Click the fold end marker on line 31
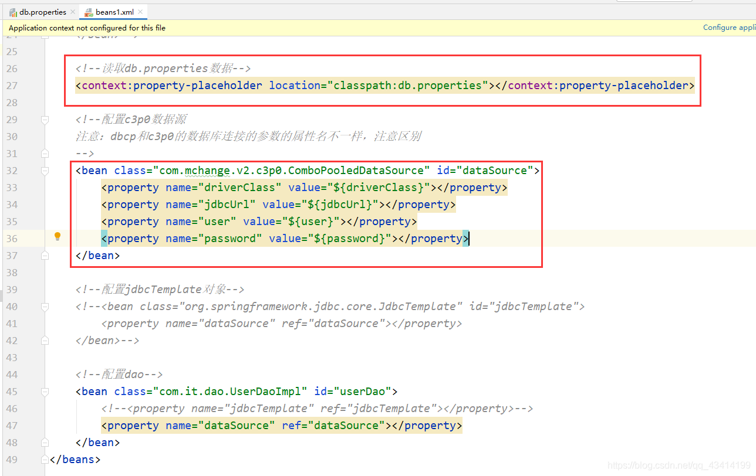The height and width of the screenshot is (476, 756). tap(45, 154)
